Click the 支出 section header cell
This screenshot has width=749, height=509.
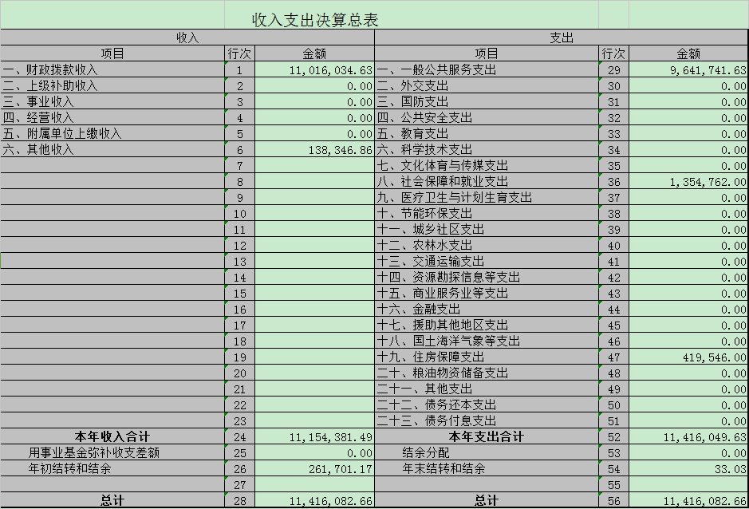point(562,37)
